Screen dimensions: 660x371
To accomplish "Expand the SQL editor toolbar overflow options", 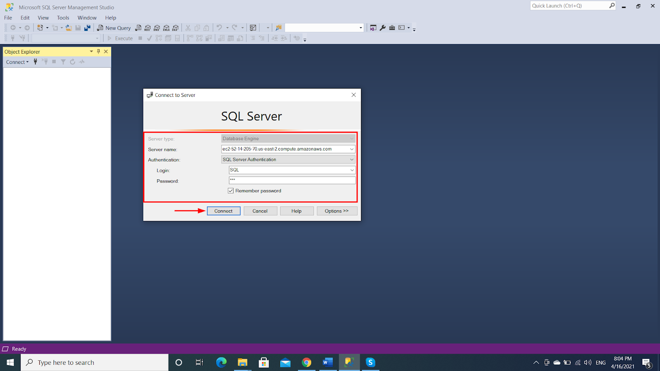I will 305,39.
